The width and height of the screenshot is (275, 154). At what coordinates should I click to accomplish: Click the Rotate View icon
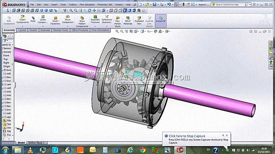[90, 11]
